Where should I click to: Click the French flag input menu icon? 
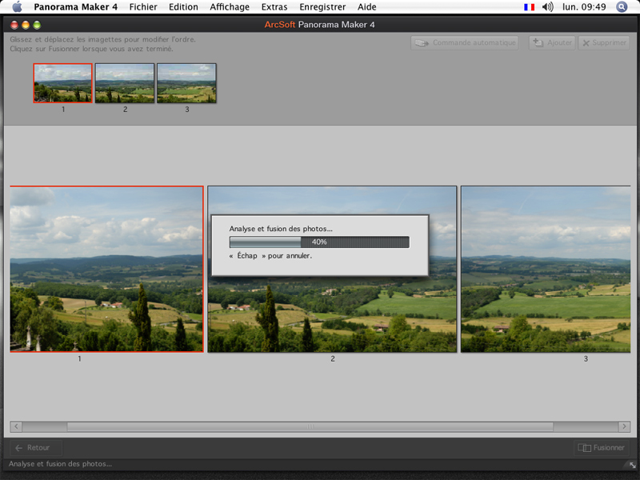point(529,7)
